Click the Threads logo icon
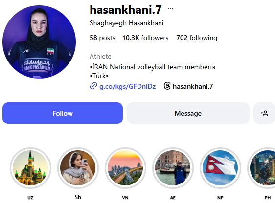The image size is (275, 203). 167,86
